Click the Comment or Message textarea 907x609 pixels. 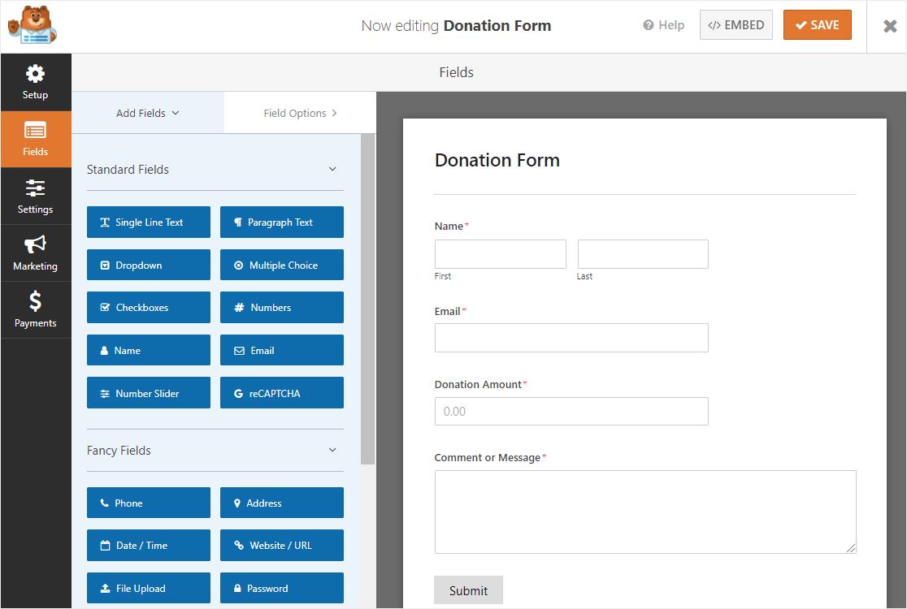coord(645,512)
